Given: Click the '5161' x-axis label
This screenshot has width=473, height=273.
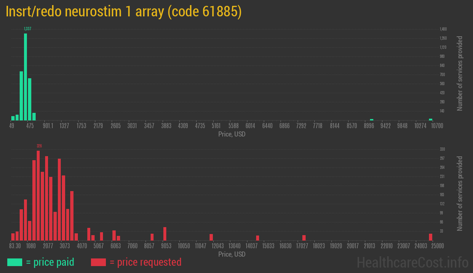Looking at the screenshot, I should tap(216, 126).
